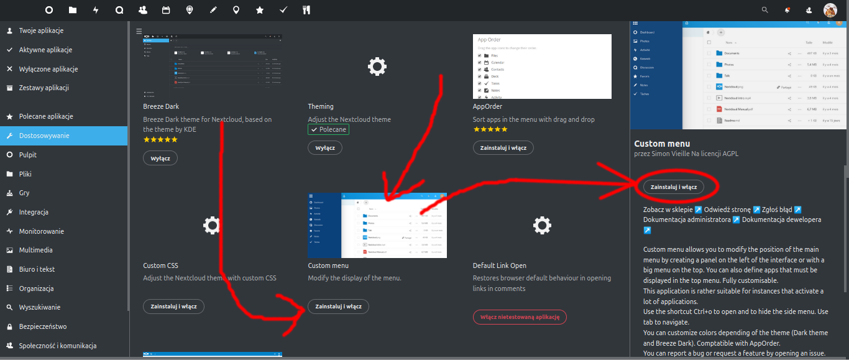Open the contacts menu icon beside avatar
Image resolution: width=849 pixels, height=360 pixels.
coord(809,10)
